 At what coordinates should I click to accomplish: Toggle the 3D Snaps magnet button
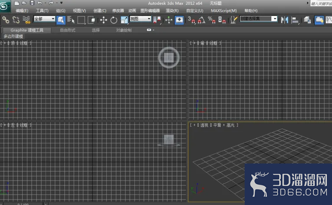tap(191, 20)
